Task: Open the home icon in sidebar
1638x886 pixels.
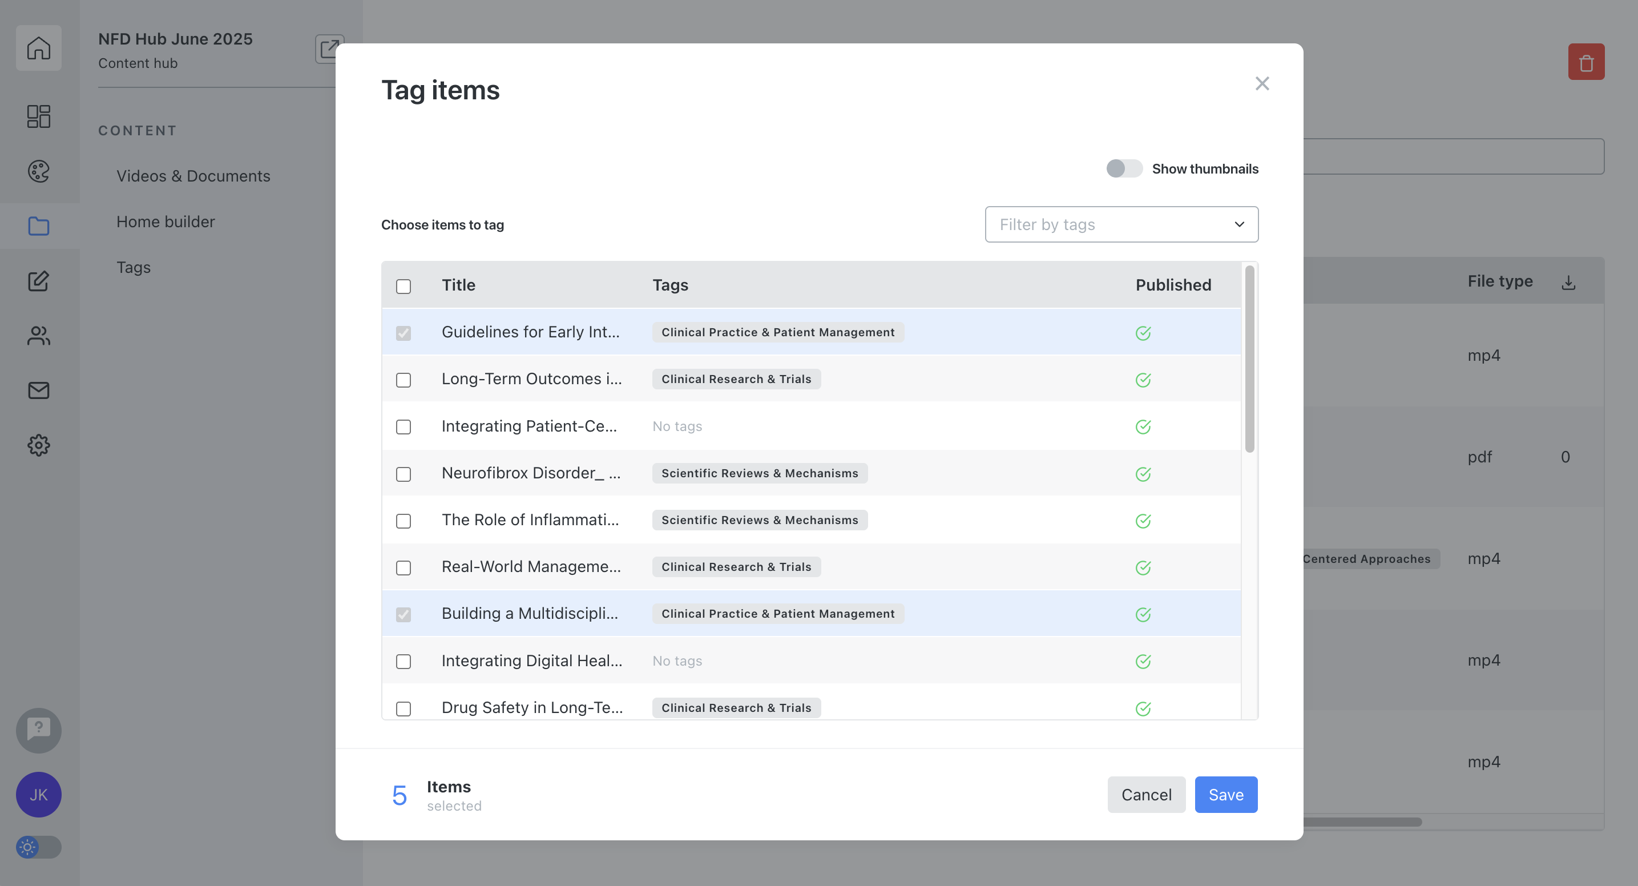Action: [39, 48]
